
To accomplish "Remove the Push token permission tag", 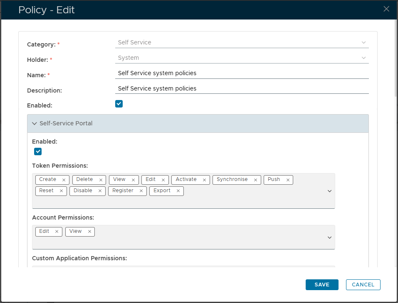I will click(x=288, y=180).
